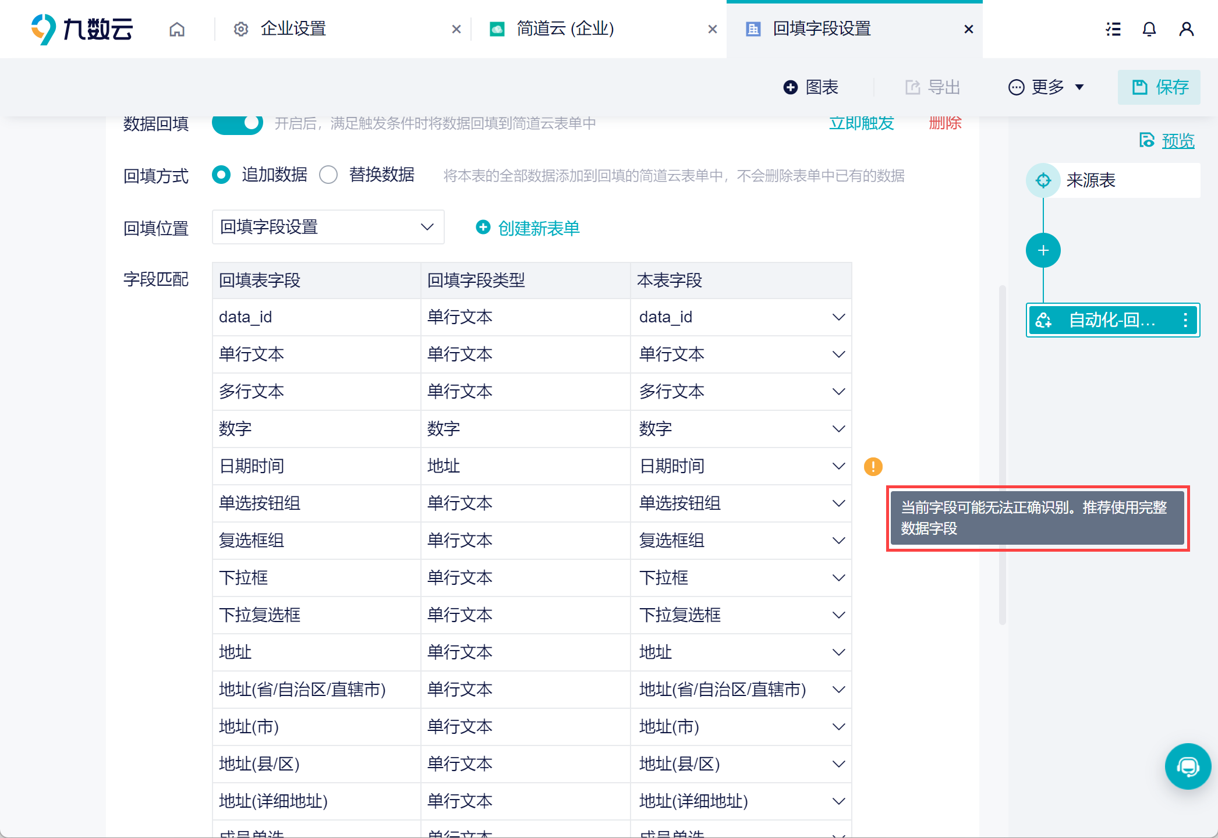The width and height of the screenshot is (1218, 838).
Task: Open the task list icon at top right
Action: coord(1113,29)
